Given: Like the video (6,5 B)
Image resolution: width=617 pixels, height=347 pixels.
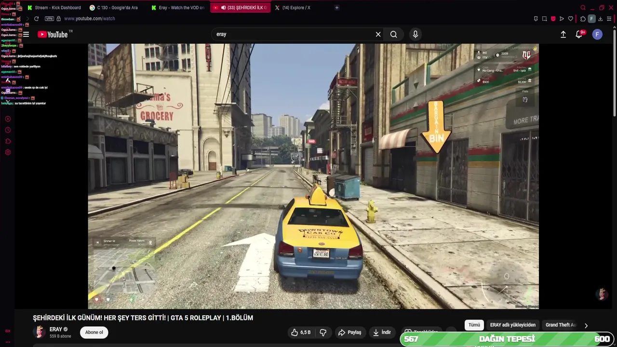Looking at the screenshot, I should coord(301,332).
